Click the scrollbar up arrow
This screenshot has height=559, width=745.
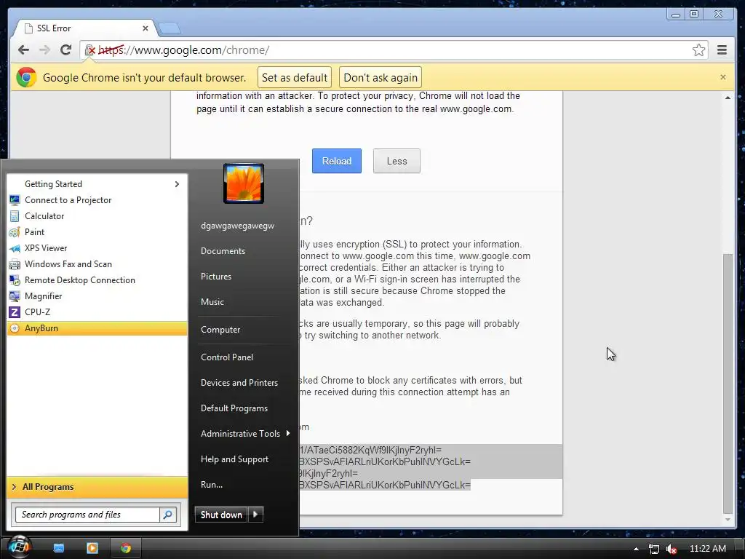click(x=728, y=98)
